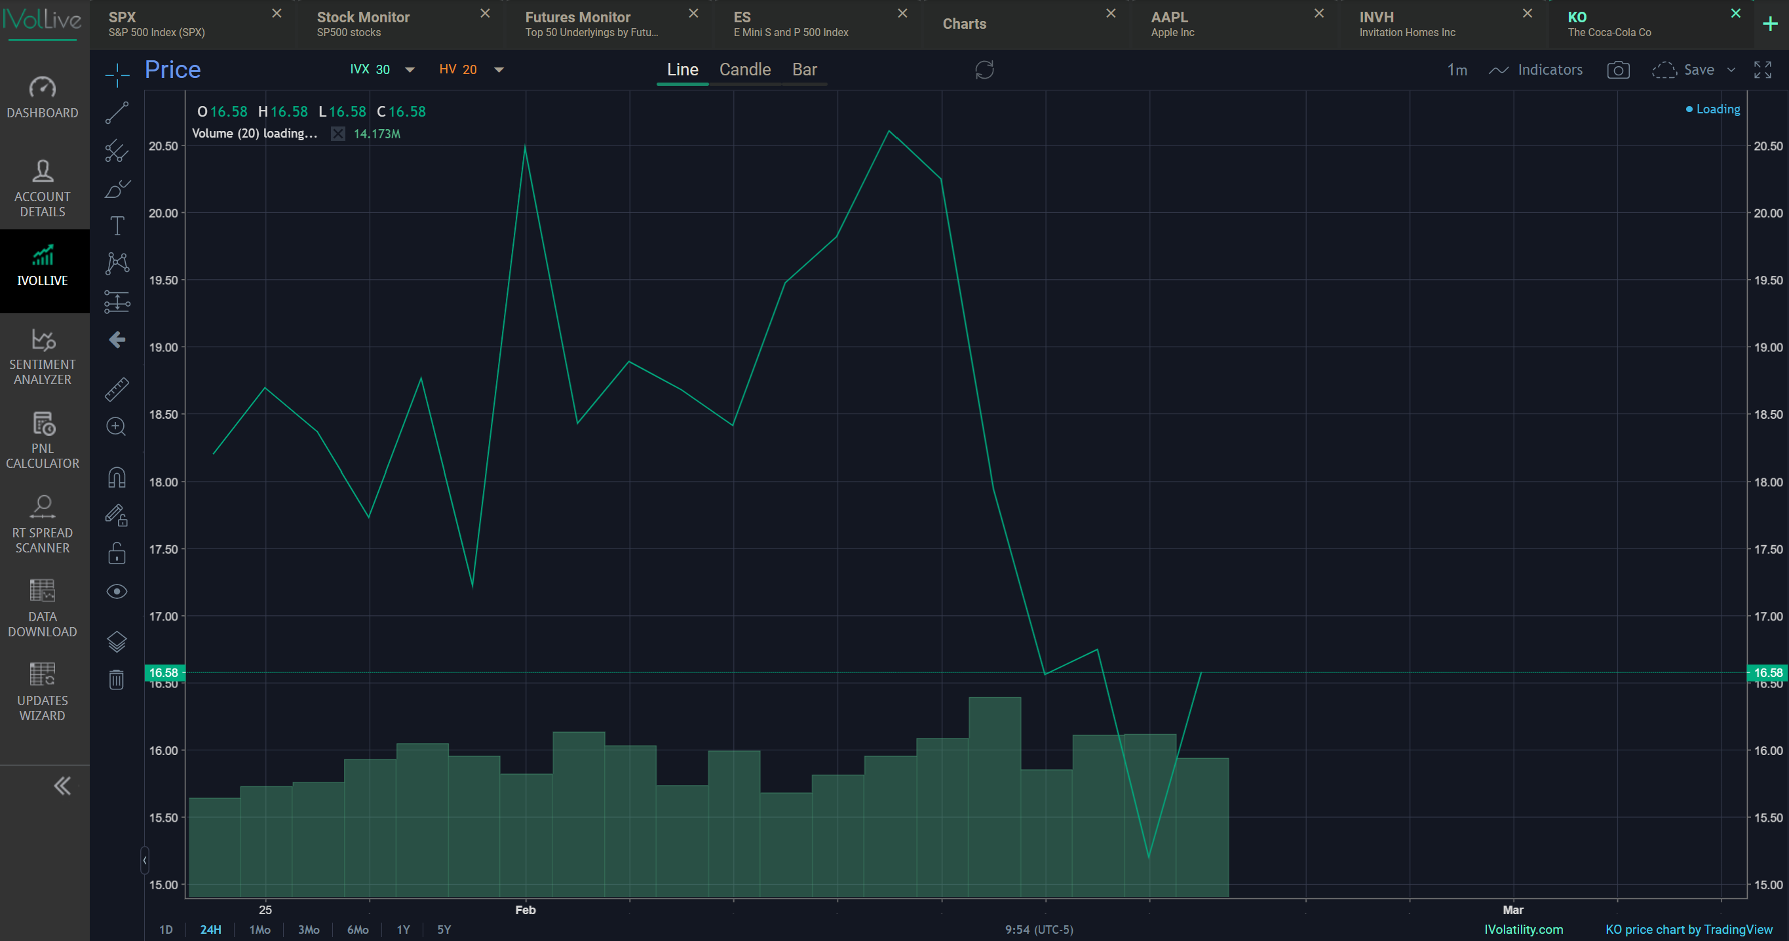This screenshot has width=1789, height=941.
Task: Open the Indicators menu
Action: 1535,69
